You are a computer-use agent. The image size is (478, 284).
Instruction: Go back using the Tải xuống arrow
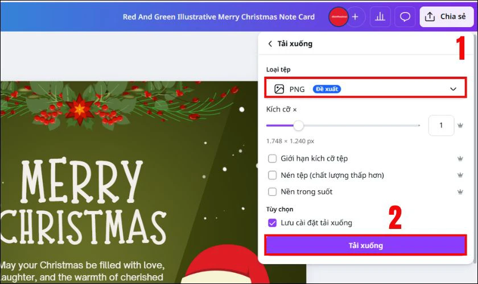[x=270, y=44]
